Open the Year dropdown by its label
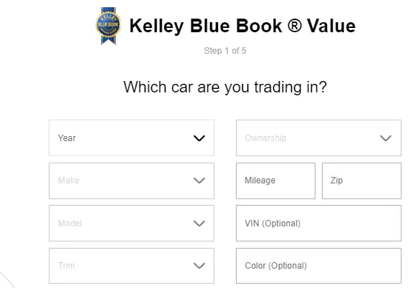The width and height of the screenshot is (418, 288). pyautogui.click(x=67, y=138)
